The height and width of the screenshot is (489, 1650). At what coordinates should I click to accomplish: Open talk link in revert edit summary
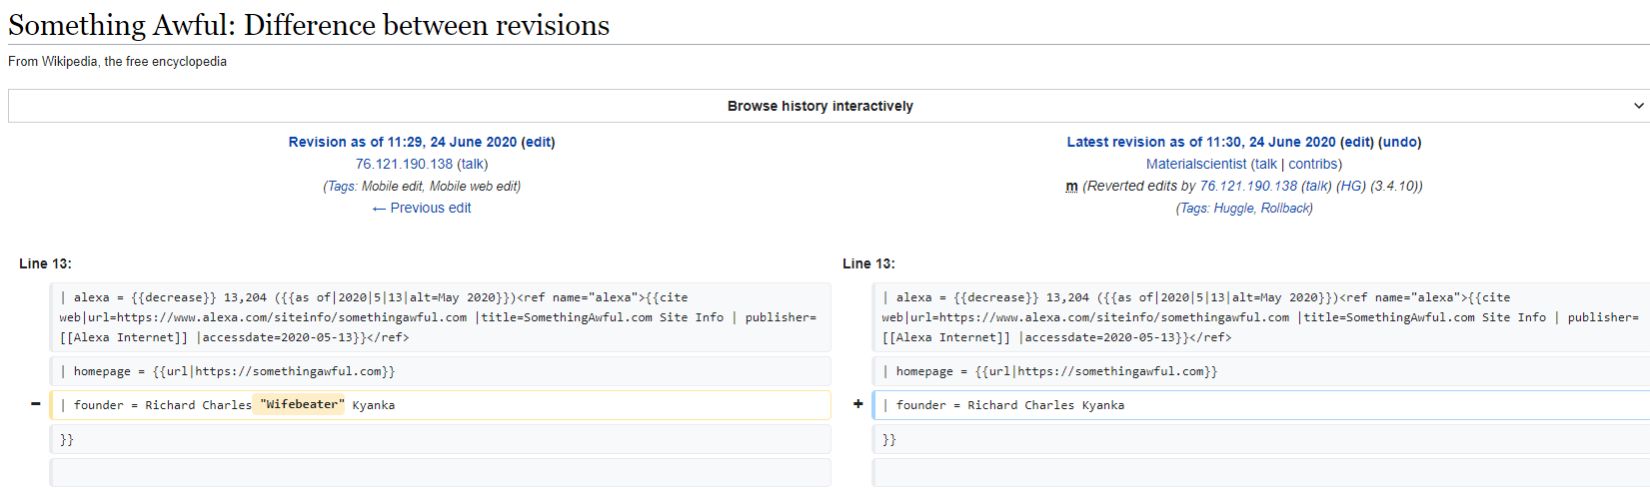1317,186
